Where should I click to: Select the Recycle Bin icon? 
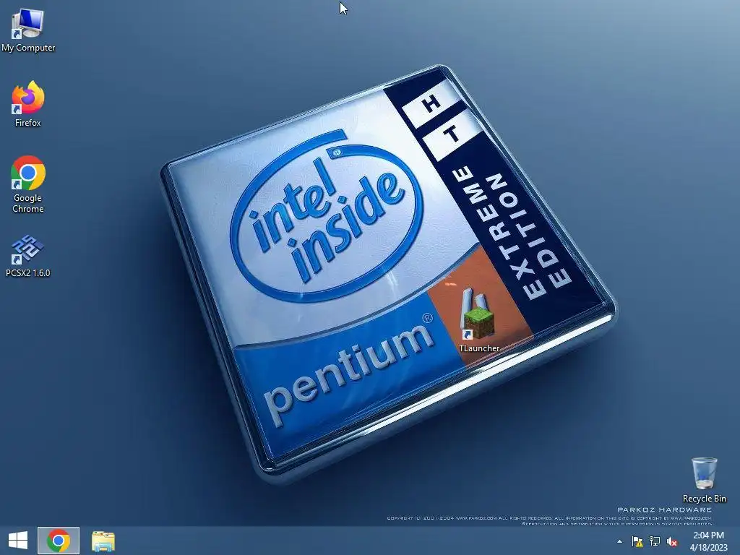[704, 480]
